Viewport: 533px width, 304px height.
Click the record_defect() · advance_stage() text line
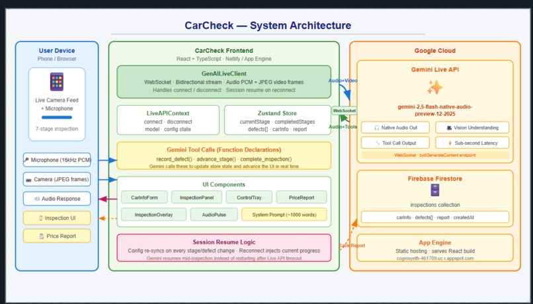click(x=224, y=159)
